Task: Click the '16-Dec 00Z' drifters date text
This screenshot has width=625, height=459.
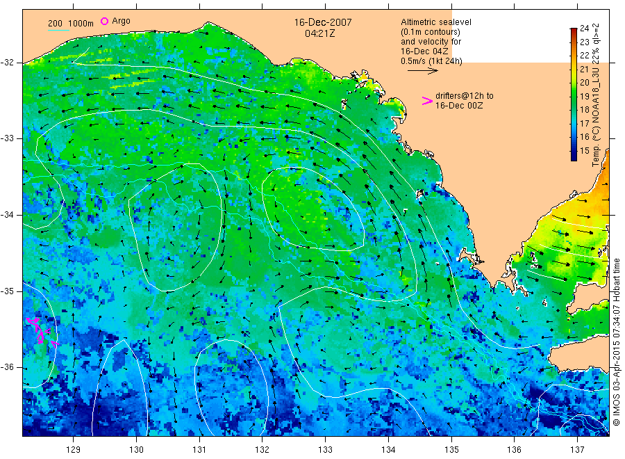Action: 459,106
